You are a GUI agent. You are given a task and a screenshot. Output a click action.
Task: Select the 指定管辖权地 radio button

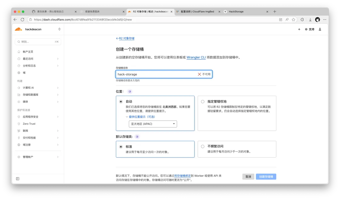coord(202,101)
